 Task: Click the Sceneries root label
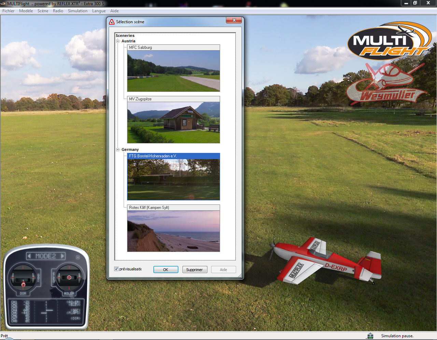coord(125,35)
